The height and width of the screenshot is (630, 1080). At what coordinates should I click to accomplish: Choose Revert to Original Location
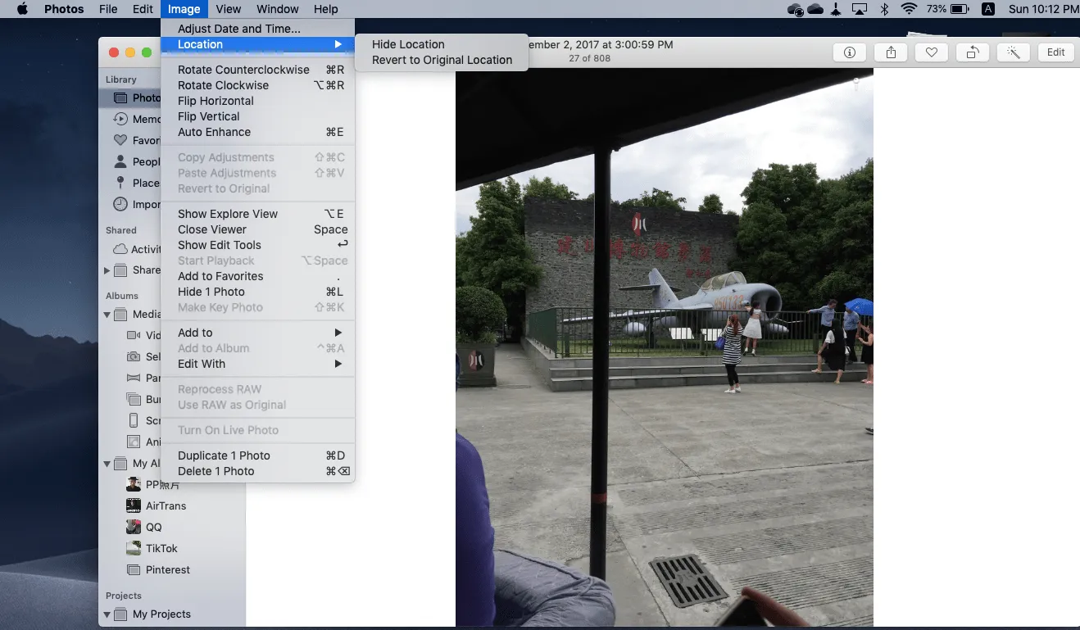pos(442,60)
